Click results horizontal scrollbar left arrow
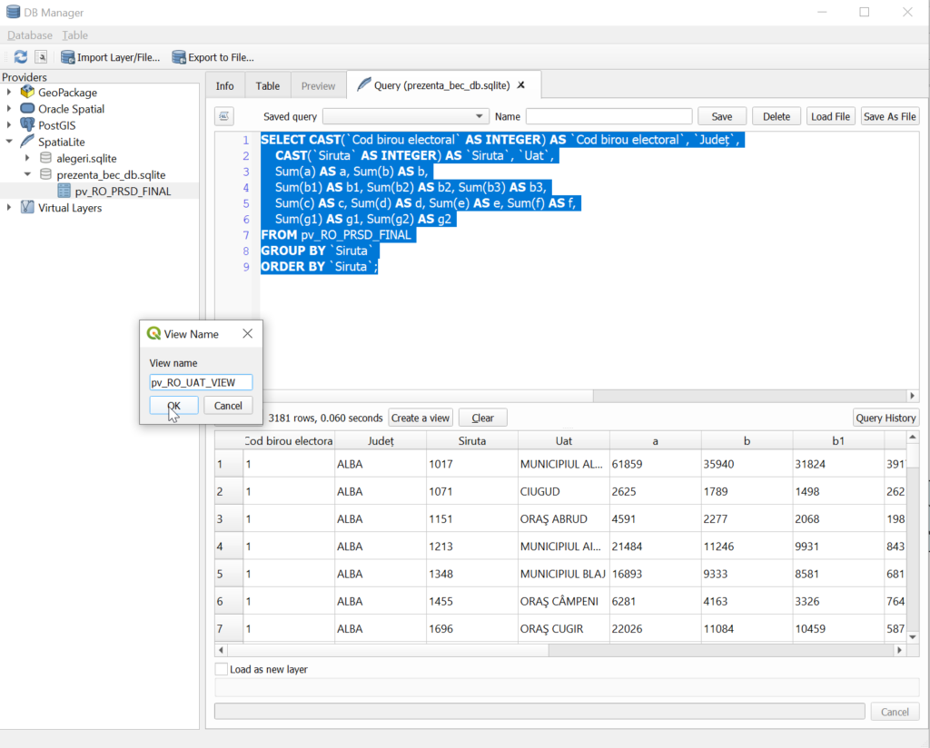Screen dimensions: 930x748 221,650
